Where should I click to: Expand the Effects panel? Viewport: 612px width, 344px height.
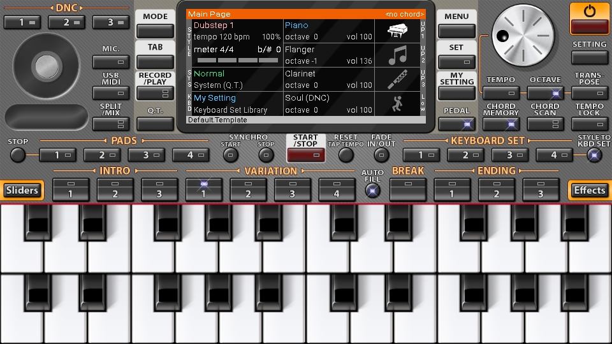[589, 190]
